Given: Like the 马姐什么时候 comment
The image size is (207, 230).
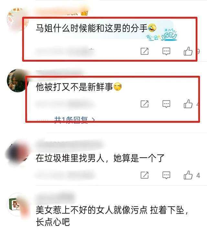Looking at the screenshot, I should (188, 51).
